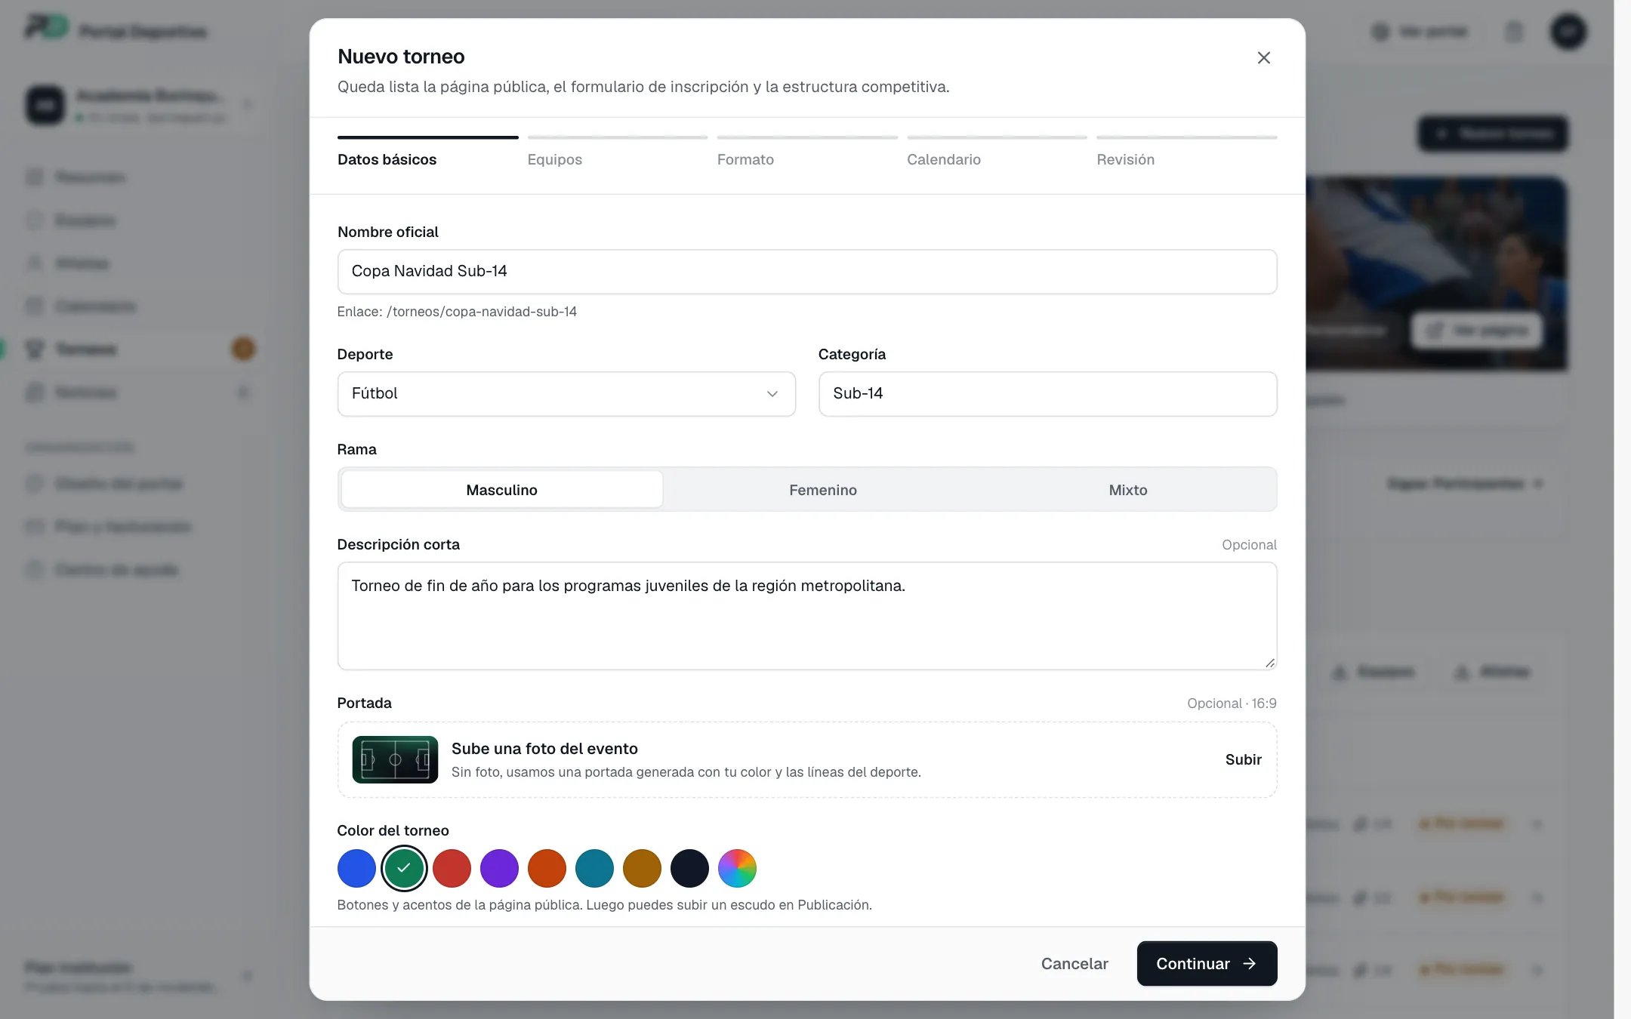Click the Nombre oficial text field
This screenshot has height=1019, width=1631.
(807, 272)
